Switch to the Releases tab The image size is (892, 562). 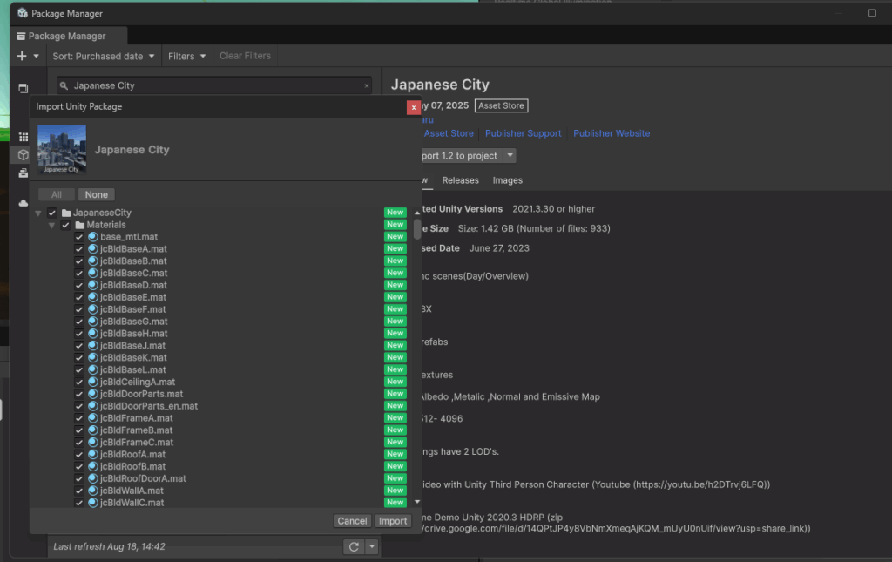[x=460, y=180]
